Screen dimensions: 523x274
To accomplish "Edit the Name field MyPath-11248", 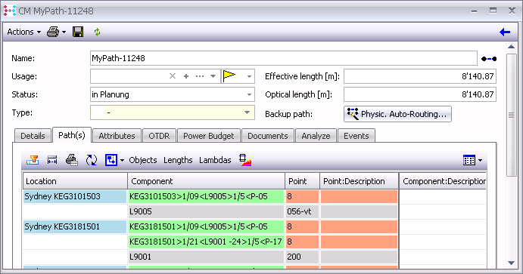I will coord(284,58).
